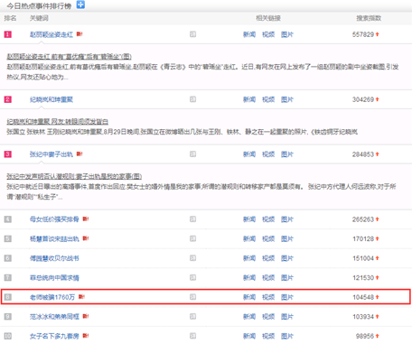Click 视频 link in the 304269 row
Screen dimensions: 412x344
pos(268,99)
